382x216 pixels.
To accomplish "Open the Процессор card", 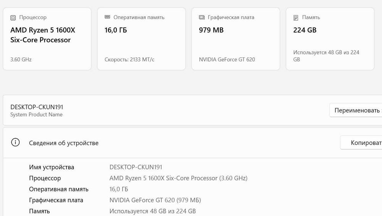I will [x=47, y=39].
